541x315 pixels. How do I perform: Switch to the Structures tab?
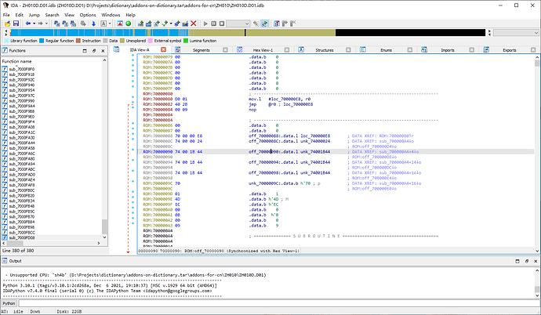[x=324, y=49]
